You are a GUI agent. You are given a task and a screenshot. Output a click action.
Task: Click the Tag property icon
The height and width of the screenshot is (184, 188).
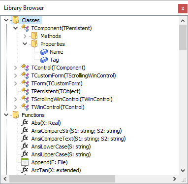44,60
